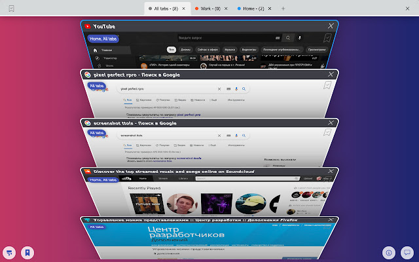
Task: Click Google favicon on 'pixel perfect rpro' card
Action: pos(87,75)
